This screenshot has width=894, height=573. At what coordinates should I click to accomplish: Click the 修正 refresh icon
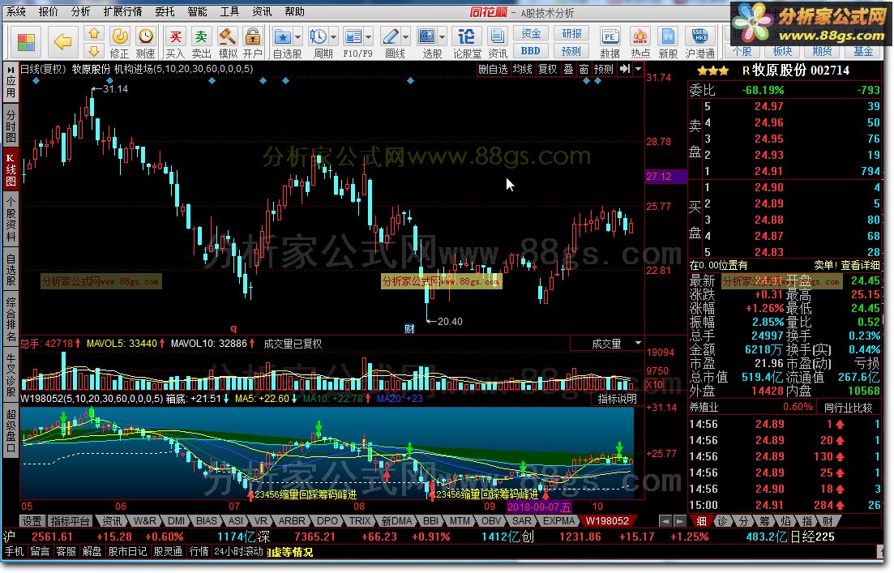coord(120,36)
